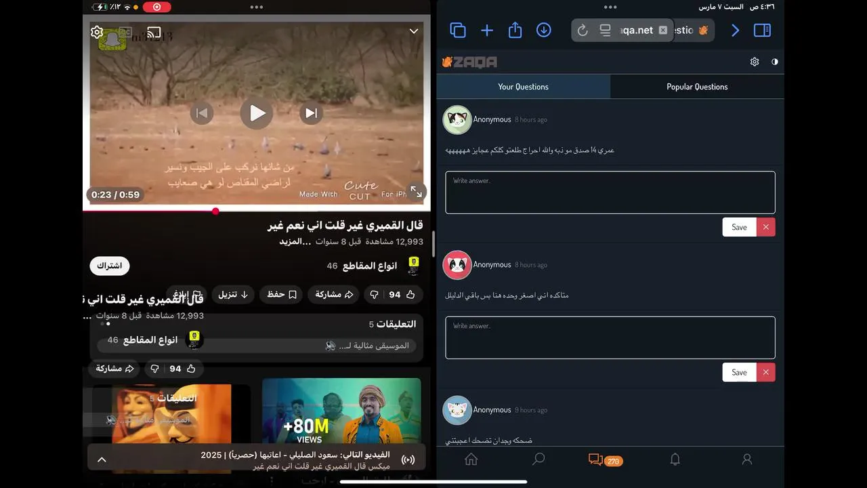Open Safari window three-dots multitasking menu
The image size is (867, 488).
pyautogui.click(x=610, y=7)
